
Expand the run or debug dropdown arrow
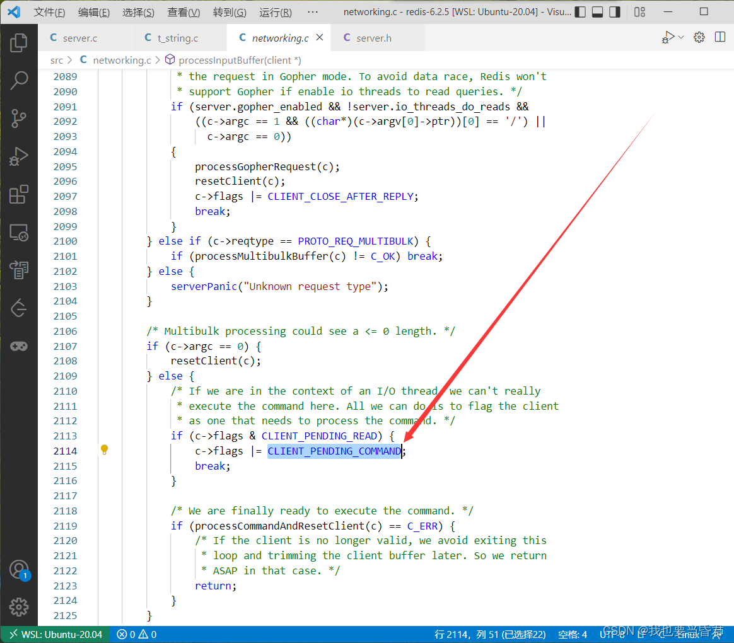pos(680,38)
